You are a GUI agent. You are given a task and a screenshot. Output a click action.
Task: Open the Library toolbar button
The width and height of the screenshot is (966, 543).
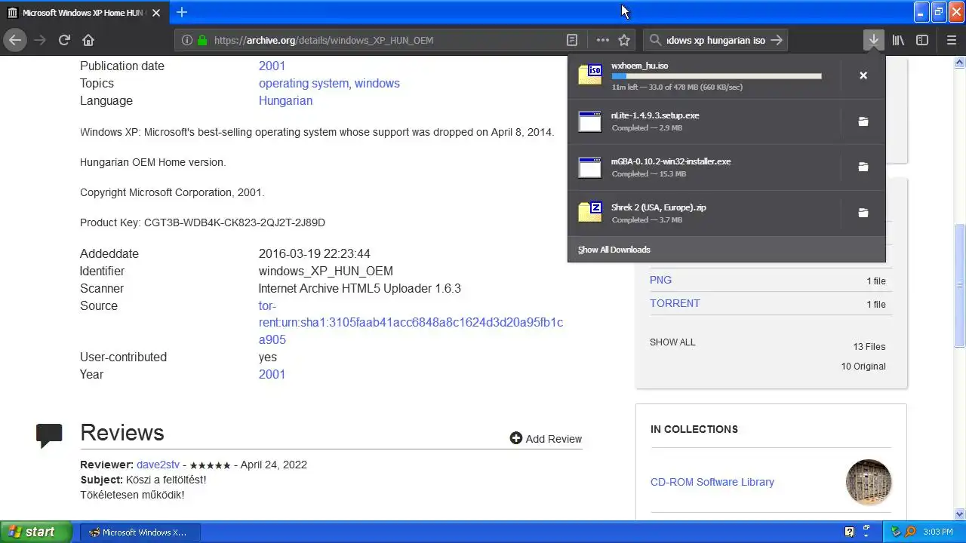(x=898, y=40)
